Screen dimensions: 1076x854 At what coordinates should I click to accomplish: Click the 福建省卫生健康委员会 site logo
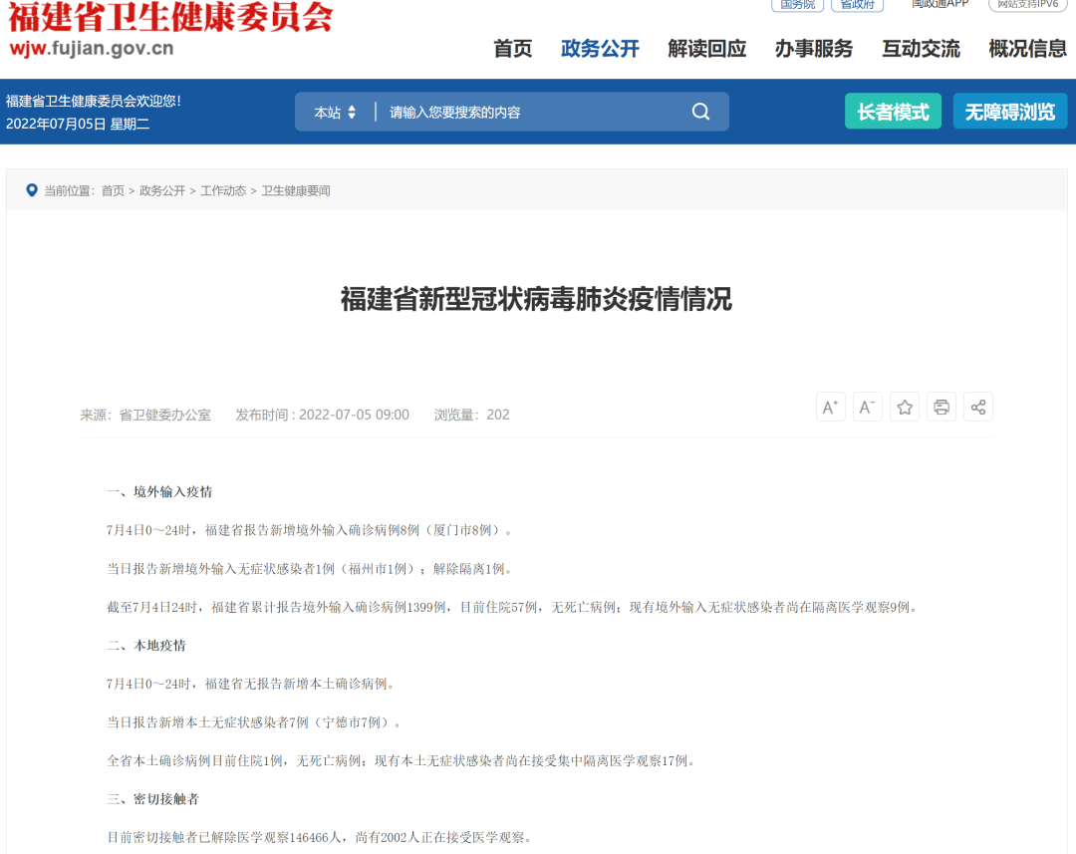click(170, 17)
